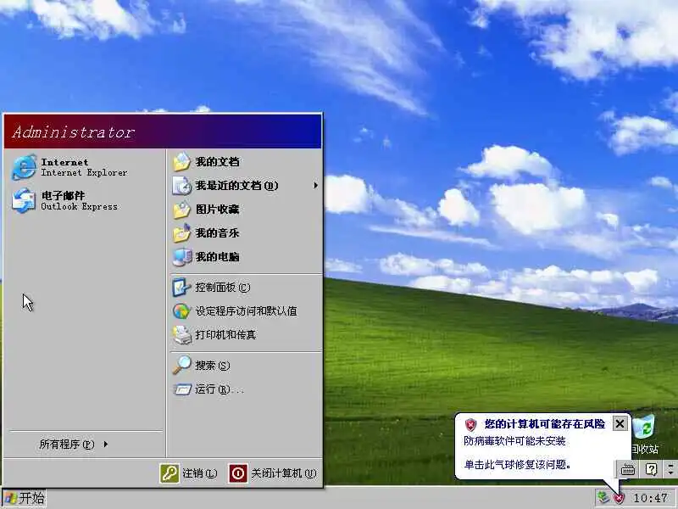Click the network connection tray icon
This screenshot has width=678, height=509.
(603, 497)
